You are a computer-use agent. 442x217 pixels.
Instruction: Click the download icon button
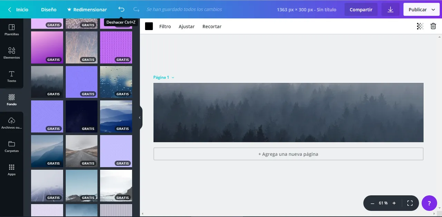pyautogui.click(x=391, y=10)
